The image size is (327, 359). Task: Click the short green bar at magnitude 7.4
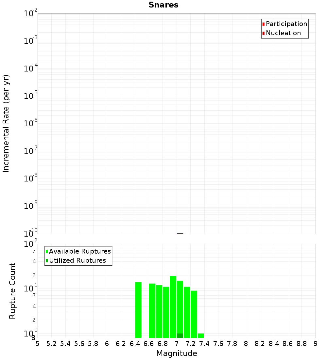coord(201,336)
